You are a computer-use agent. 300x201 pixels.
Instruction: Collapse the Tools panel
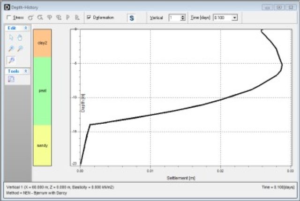click(x=26, y=71)
